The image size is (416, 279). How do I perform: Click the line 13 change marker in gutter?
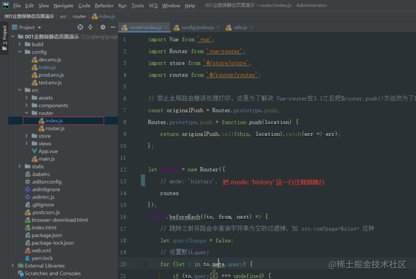tap(143, 180)
